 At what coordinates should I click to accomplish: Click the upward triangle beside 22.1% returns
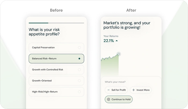tap(117, 41)
